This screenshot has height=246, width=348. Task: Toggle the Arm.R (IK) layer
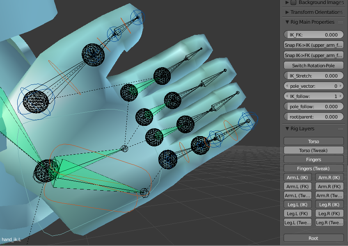click(330, 178)
